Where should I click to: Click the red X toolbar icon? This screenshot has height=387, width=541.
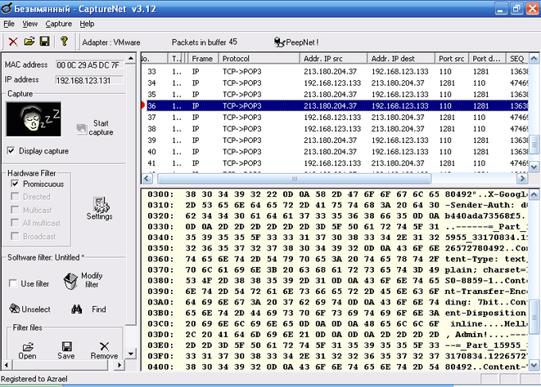13,42
